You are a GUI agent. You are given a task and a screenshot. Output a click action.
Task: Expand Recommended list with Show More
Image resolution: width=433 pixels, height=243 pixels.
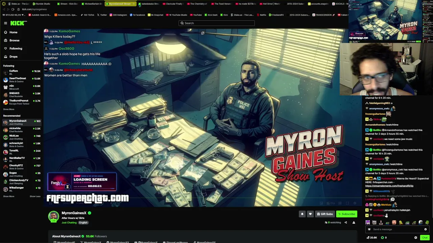(x=9, y=196)
